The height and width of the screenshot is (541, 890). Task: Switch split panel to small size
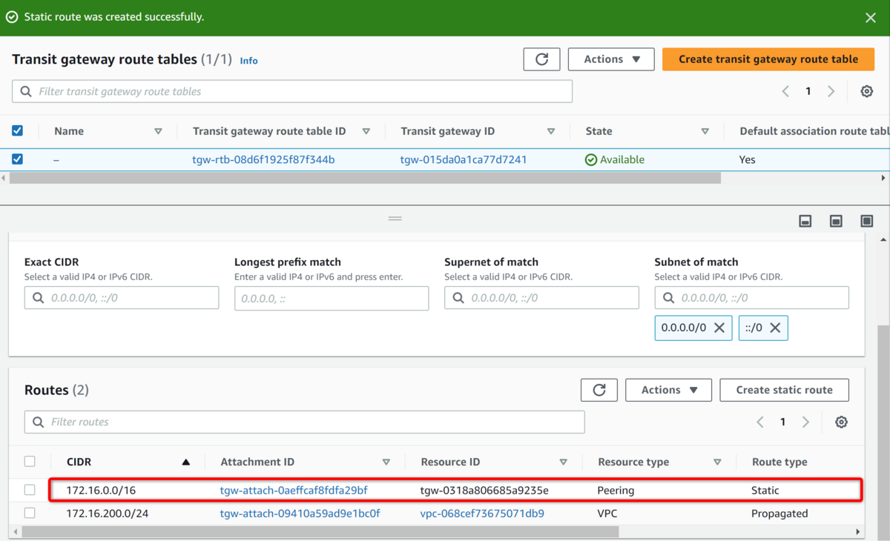pos(805,221)
